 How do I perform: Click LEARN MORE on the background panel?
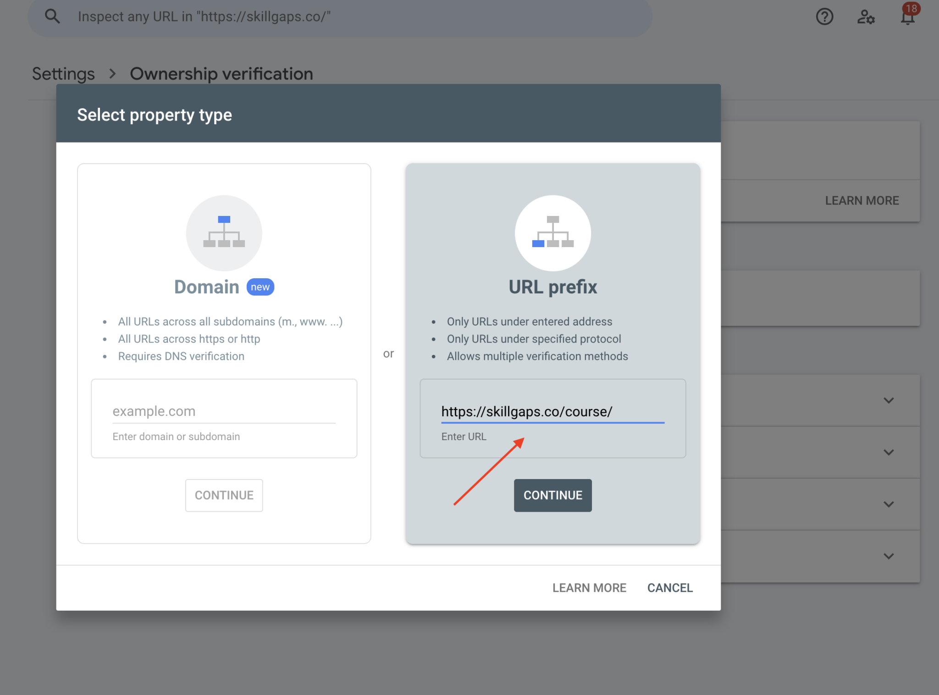862,200
